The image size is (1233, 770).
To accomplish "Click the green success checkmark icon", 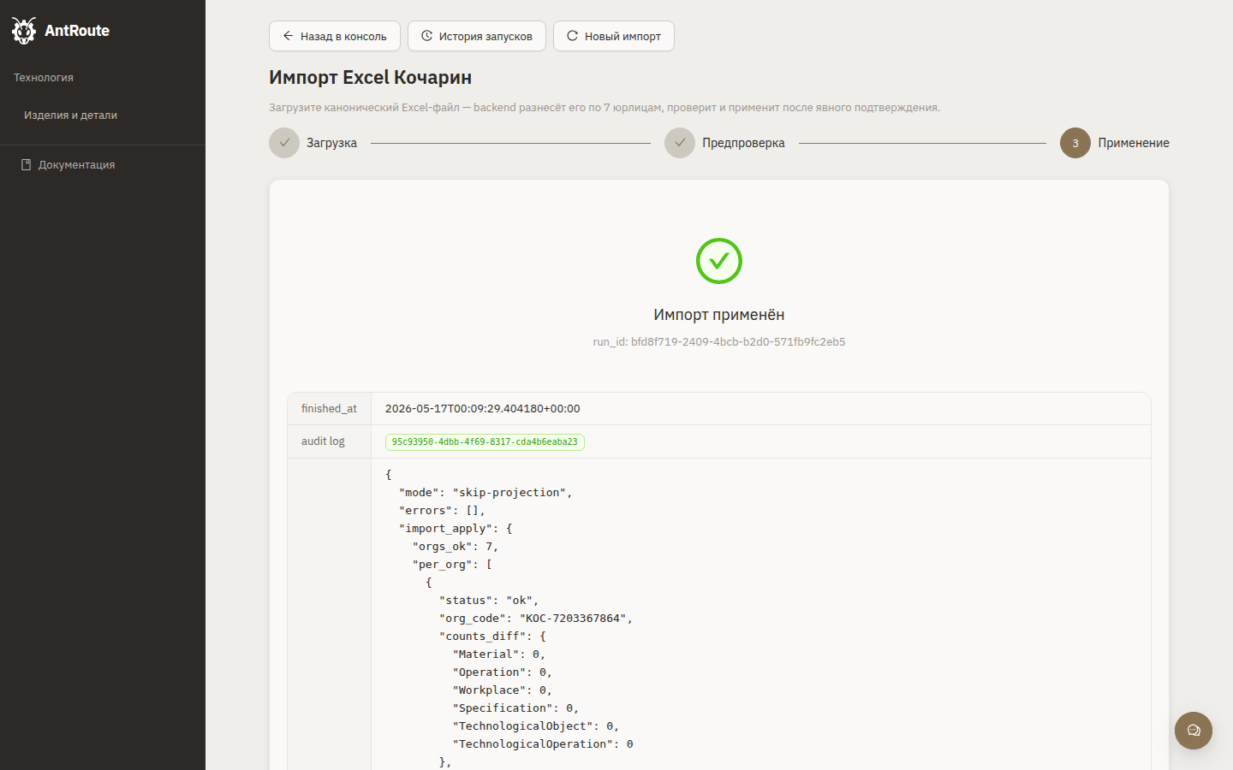I will pos(719,261).
